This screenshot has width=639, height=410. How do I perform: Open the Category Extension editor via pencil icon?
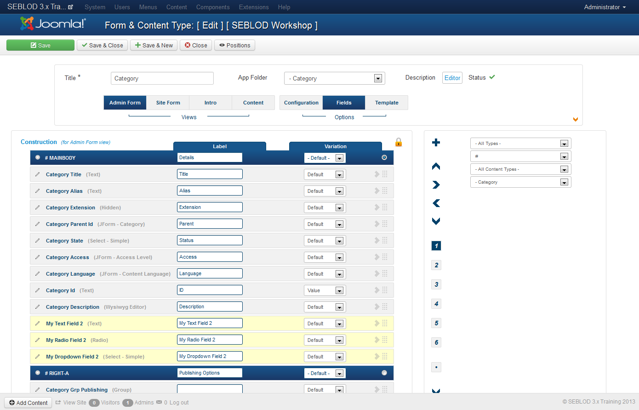click(x=38, y=208)
